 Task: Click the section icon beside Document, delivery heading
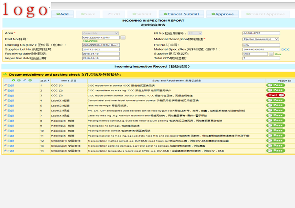coord(5,75)
